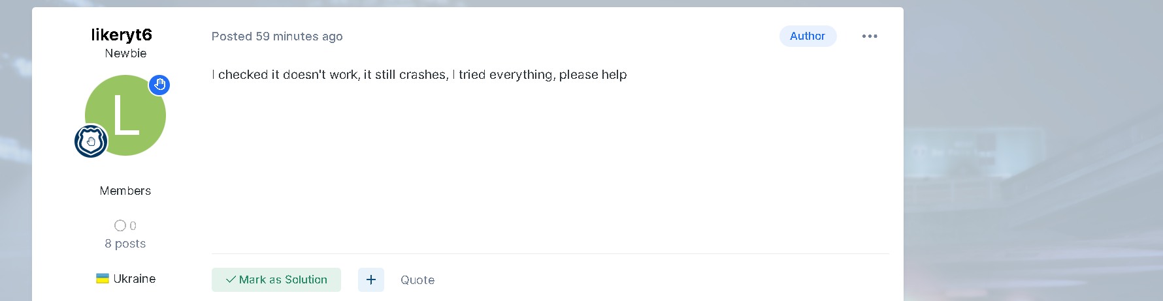Click the 8 posts count
The width and height of the screenshot is (1163, 301).
(x=125, y=244)
